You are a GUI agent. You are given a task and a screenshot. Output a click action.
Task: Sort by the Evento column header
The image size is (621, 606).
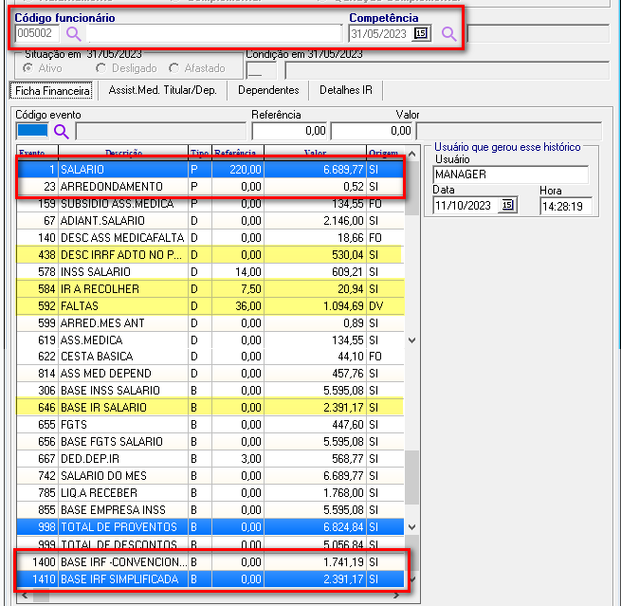tap(37, 153)
